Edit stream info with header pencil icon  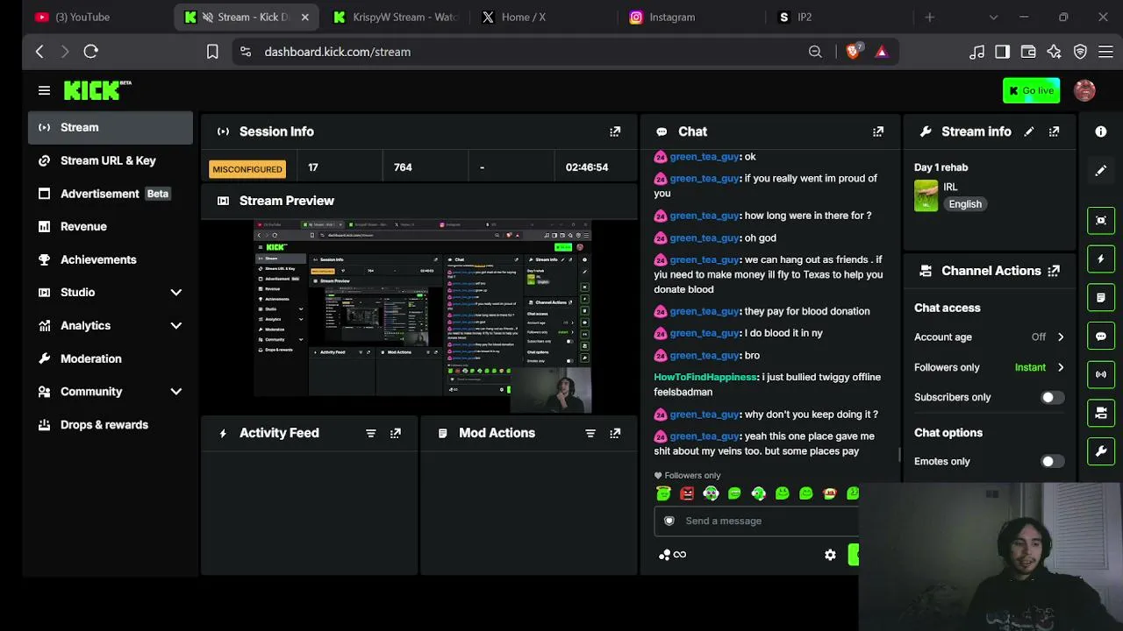tap(1029, 131)
